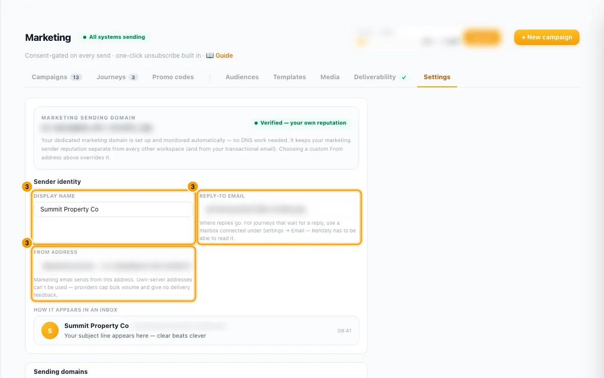This screenshot has height=378, width=604.
Task: Open the Campaigns tab
Action: [x=57, y=77]
